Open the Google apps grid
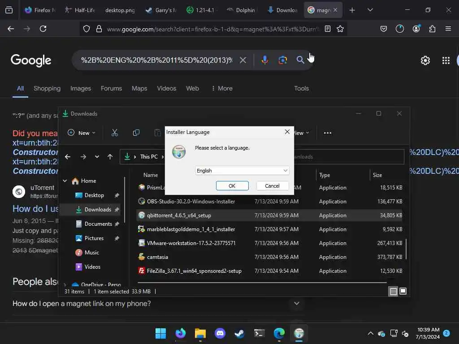 click(x=446, y=60)
